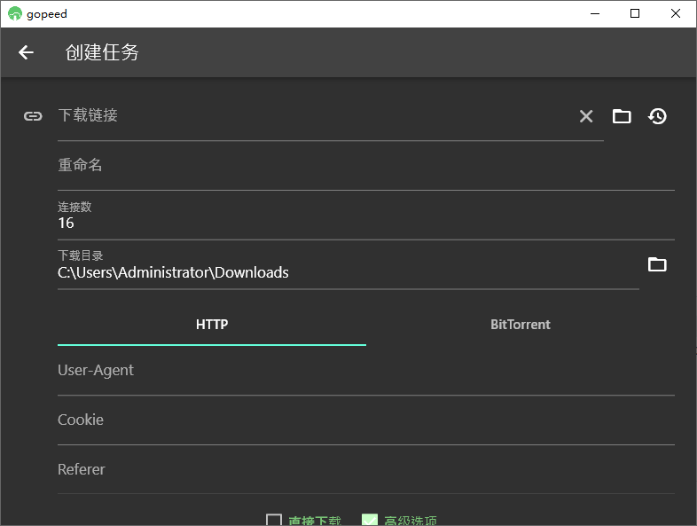Screen dimensions: 697x526
Task: Click the Cookie input field
Action: pos(365,420)
